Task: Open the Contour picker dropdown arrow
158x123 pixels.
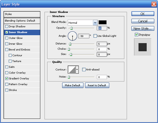Action: (77, 70)
